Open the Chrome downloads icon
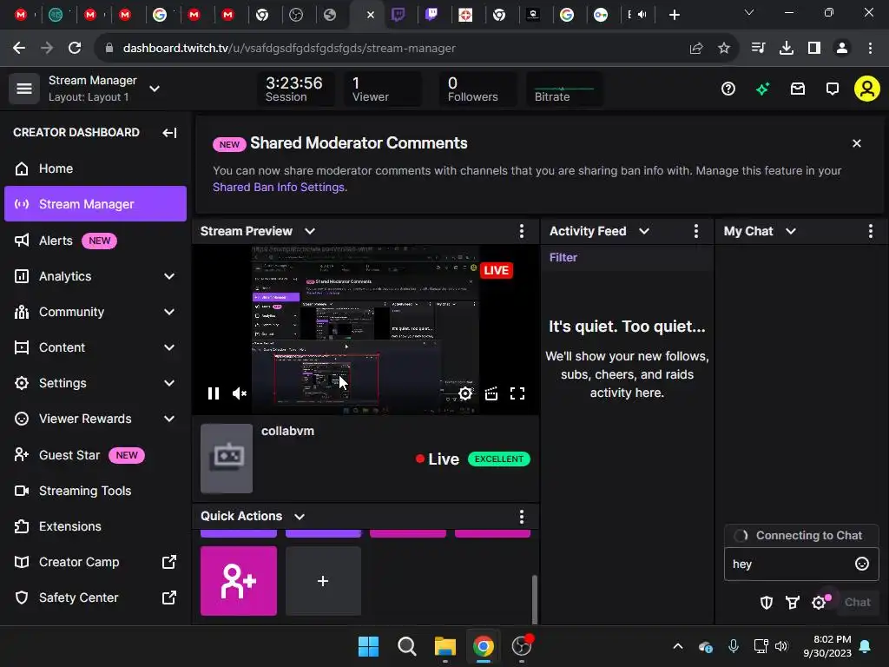The height and width of the screenshot is (667, 889). [x=786, y=49]
